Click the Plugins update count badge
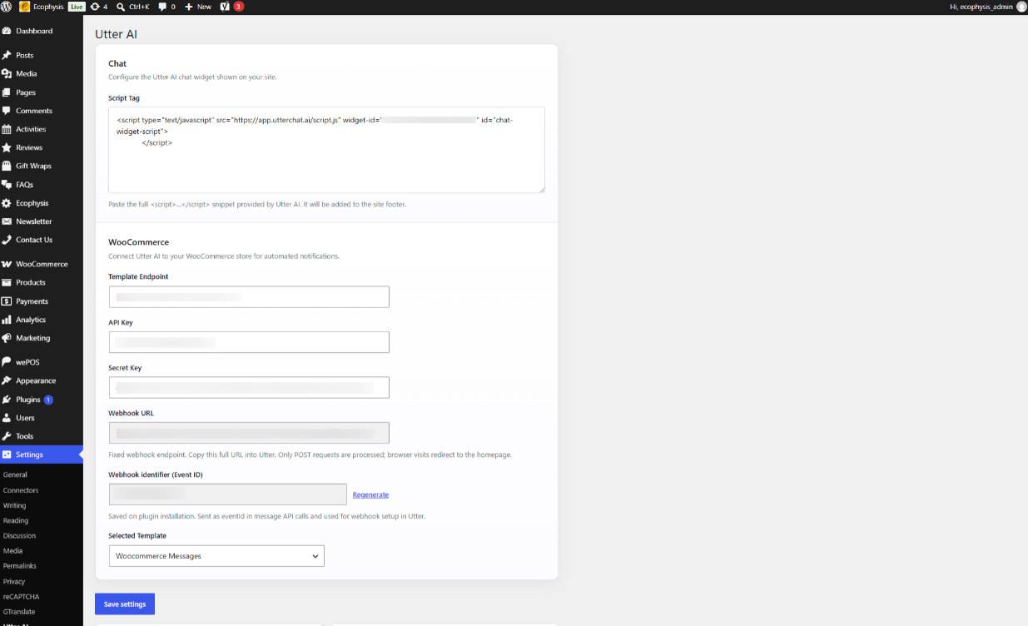 [x=48, y=400]
